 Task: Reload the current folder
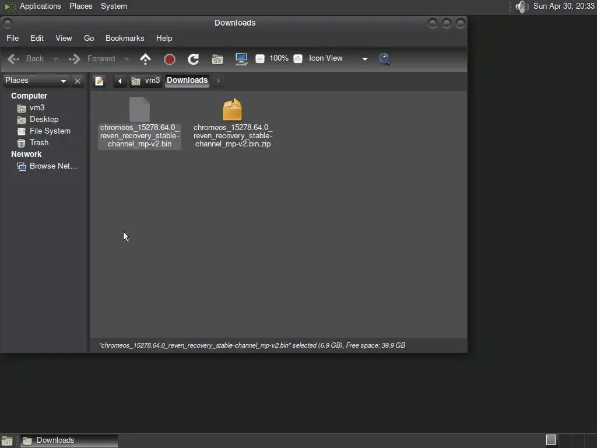194,59
